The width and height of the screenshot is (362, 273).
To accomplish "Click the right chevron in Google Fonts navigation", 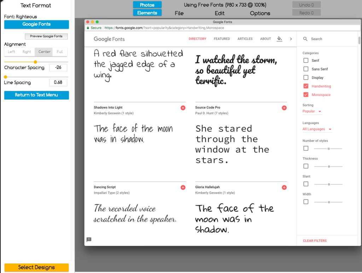I will (x=291, y=39).
